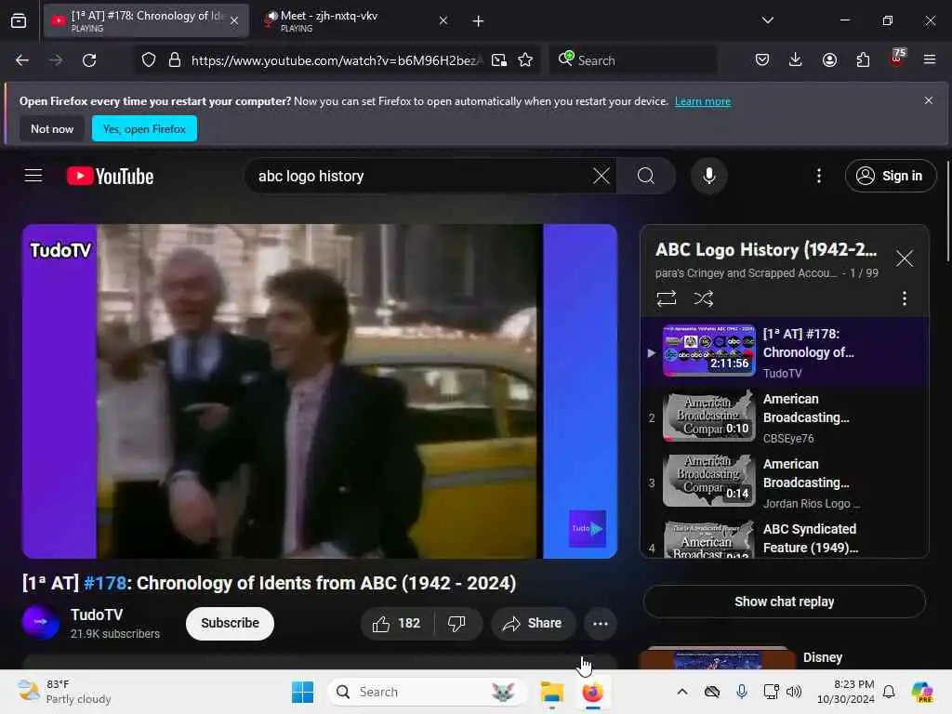Open picture-in-picture icon in address bar
This screenshot has width=952, height=714.
[499, 60]
